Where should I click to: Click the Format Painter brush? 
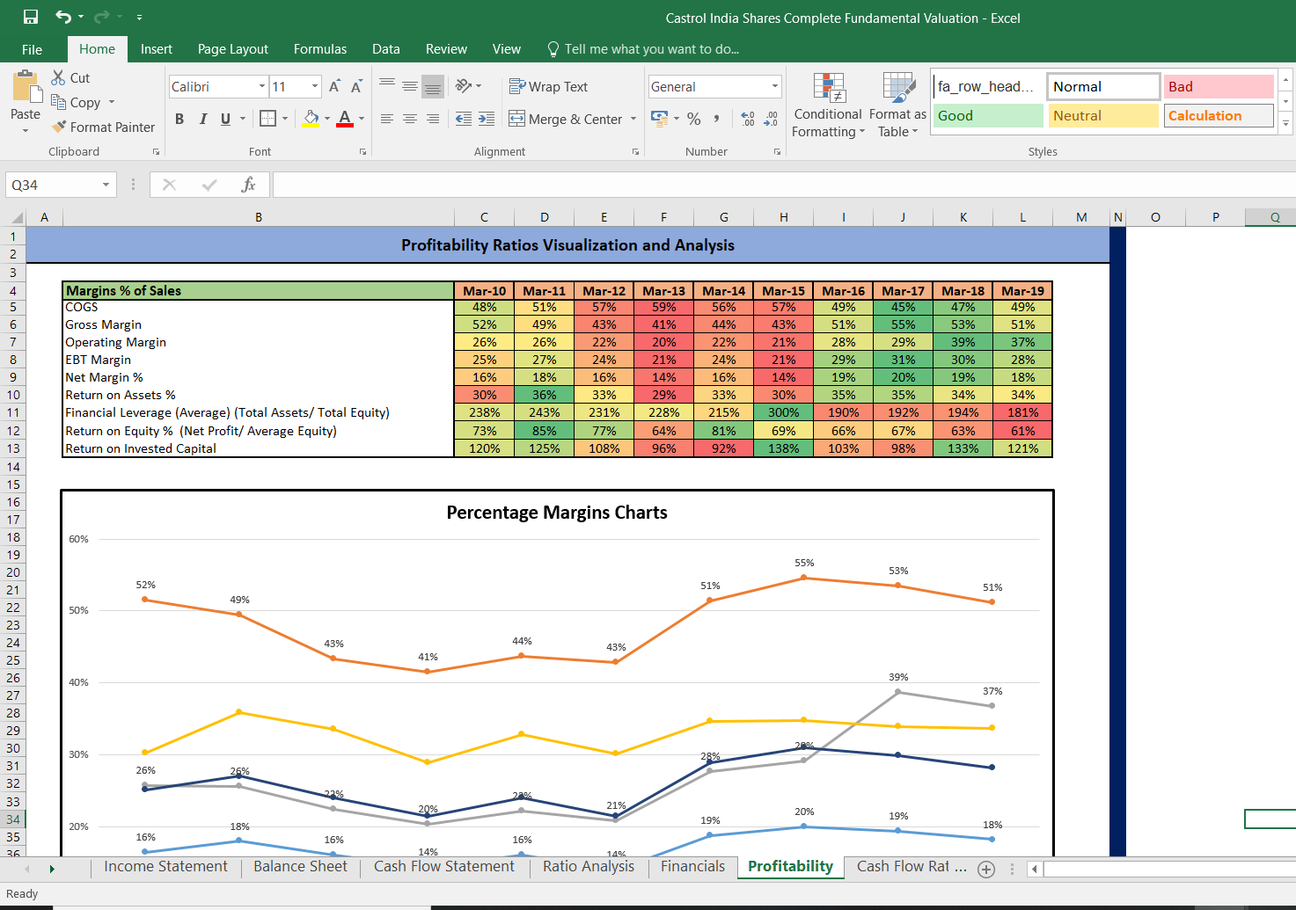(59, 127)
